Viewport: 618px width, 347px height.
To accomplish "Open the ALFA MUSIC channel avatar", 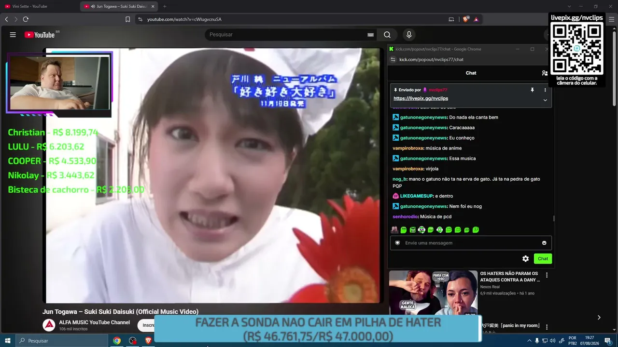I will coord(49,325).
